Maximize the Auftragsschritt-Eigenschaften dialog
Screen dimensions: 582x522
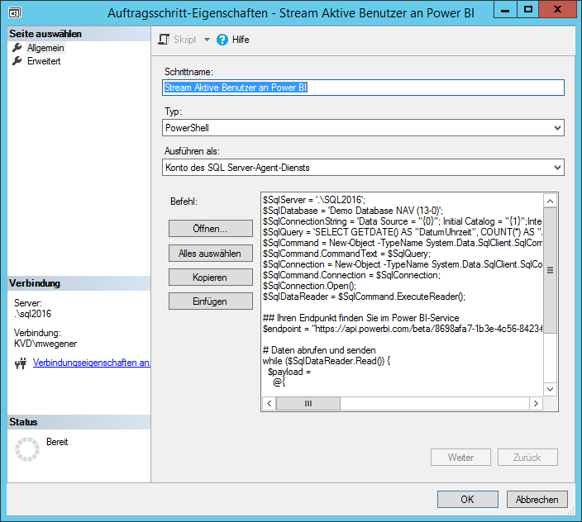[527, 9]
